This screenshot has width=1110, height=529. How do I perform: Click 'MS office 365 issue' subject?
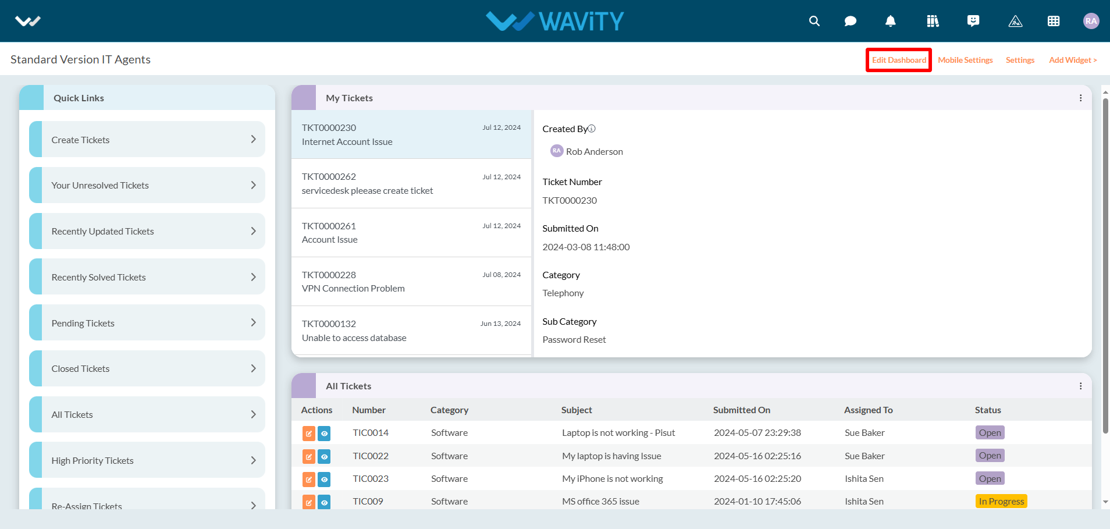pyautogui.click(x=600, y=502)
